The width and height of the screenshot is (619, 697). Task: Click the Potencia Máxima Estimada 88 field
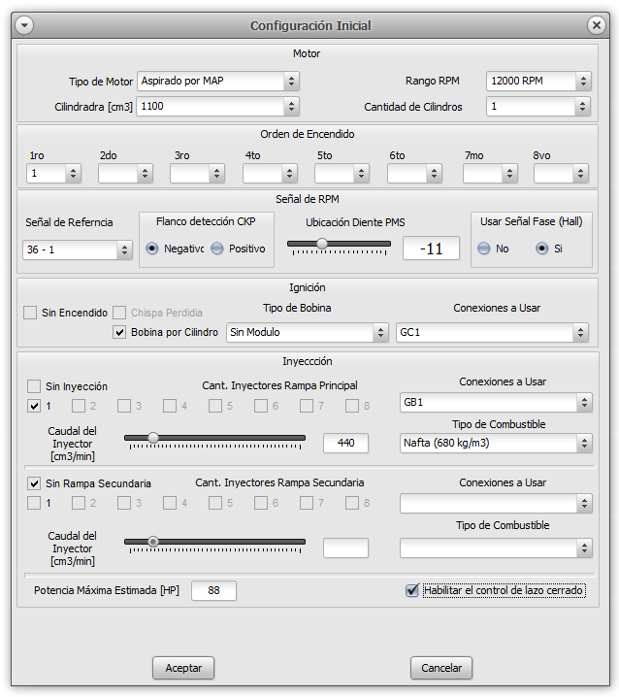click(x=213, y=590)
